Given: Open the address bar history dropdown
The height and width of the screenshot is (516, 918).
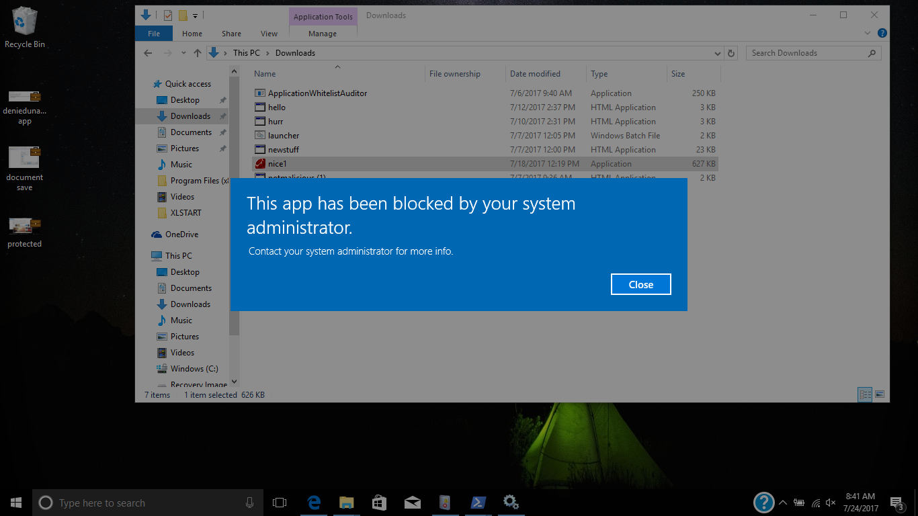Looking at the screenshot, I should (x=717, y=53).
